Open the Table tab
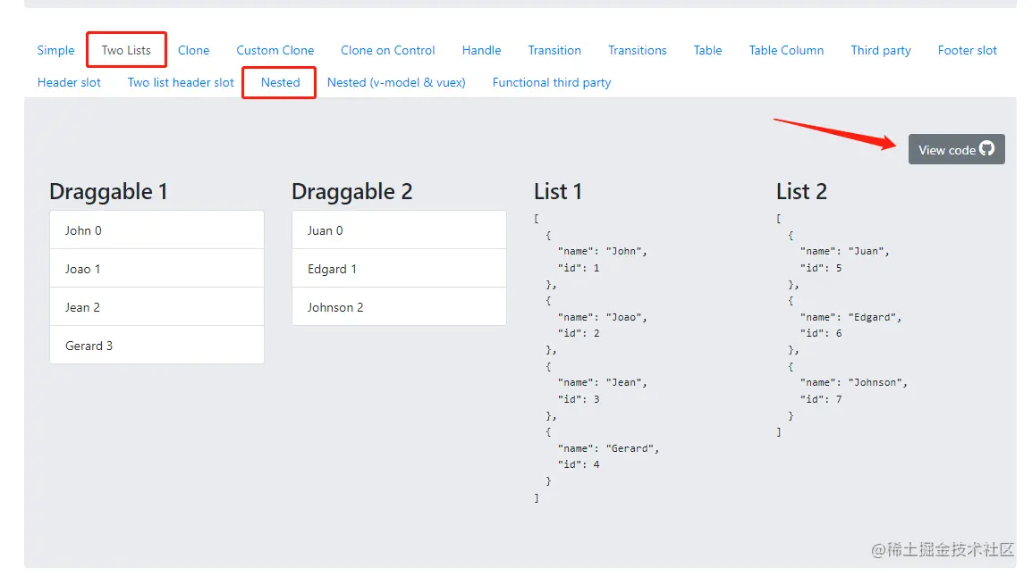The image size is (1032, 576). coord(707,50)
